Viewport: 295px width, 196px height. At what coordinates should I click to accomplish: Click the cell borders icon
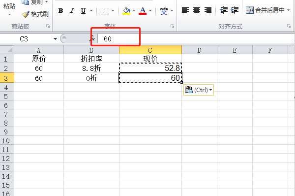point(105,11)
